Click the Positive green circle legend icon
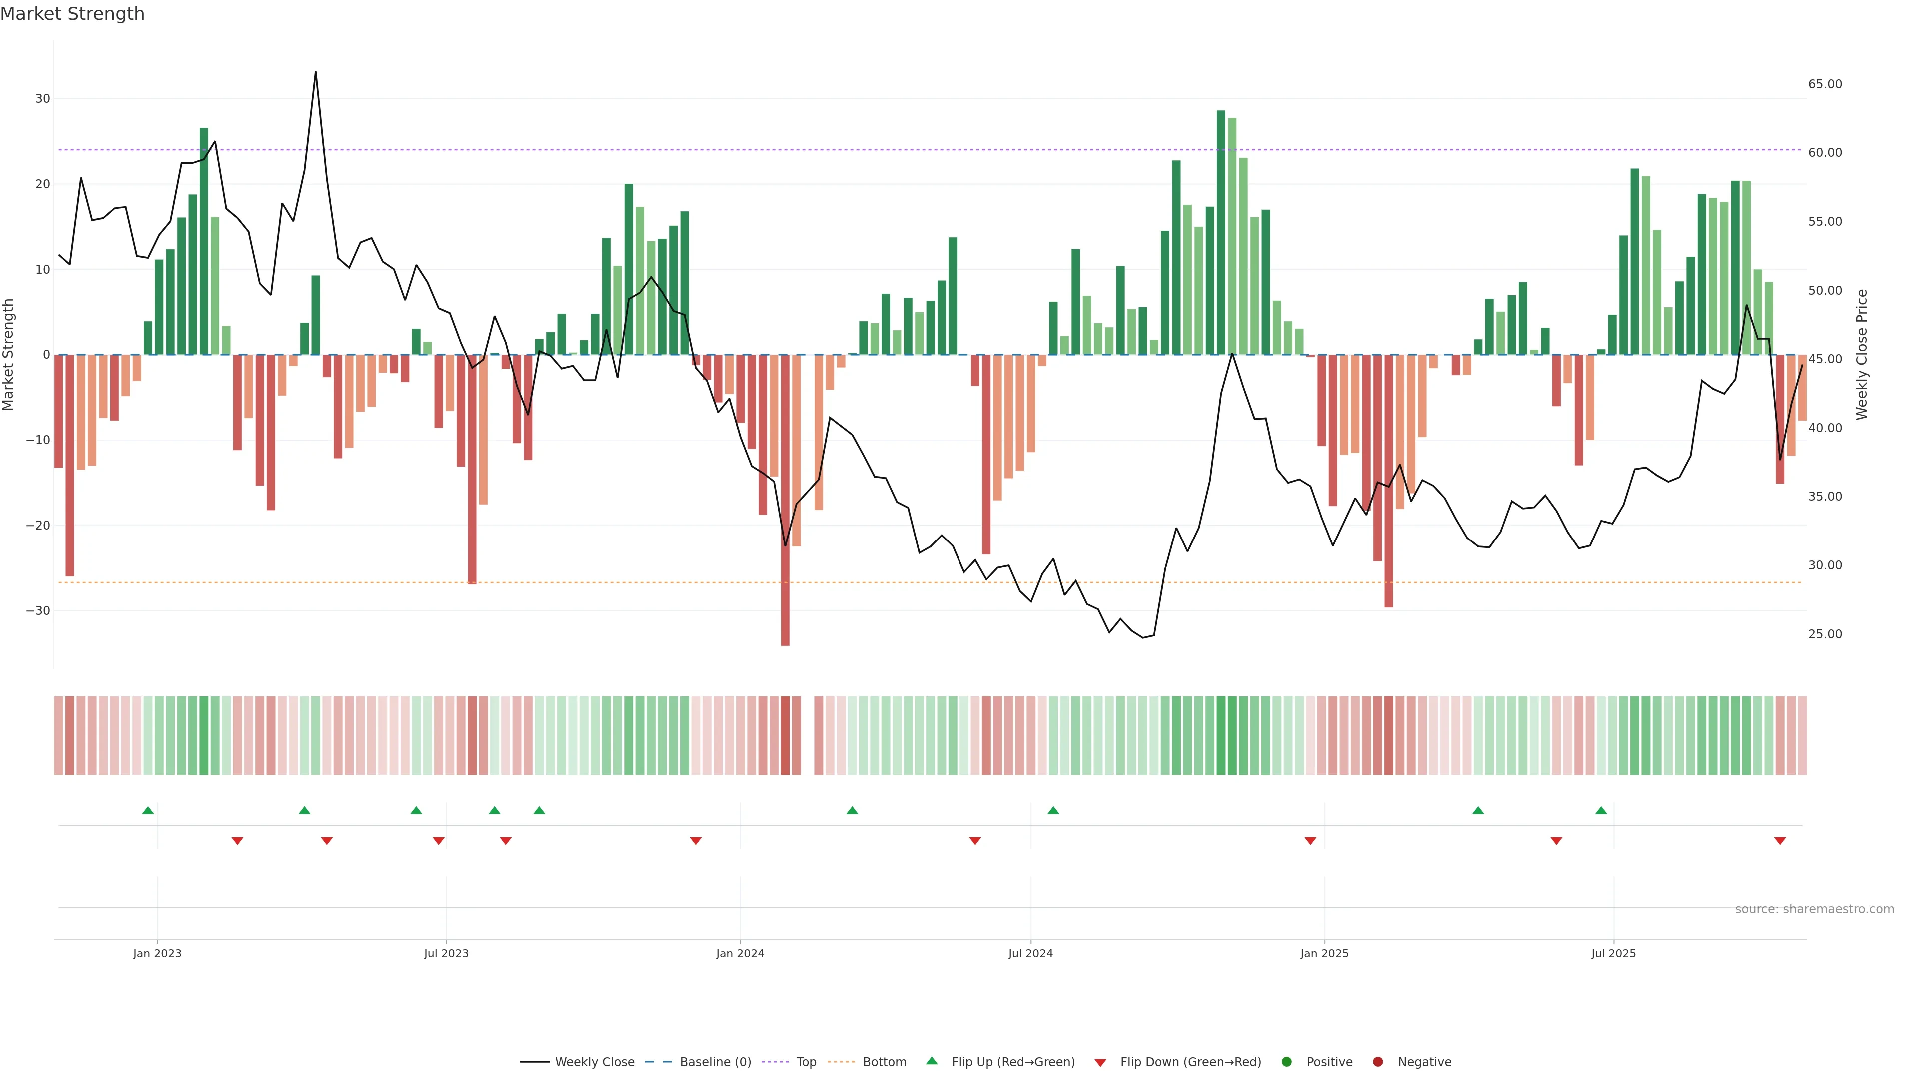 point(1286,1061)
